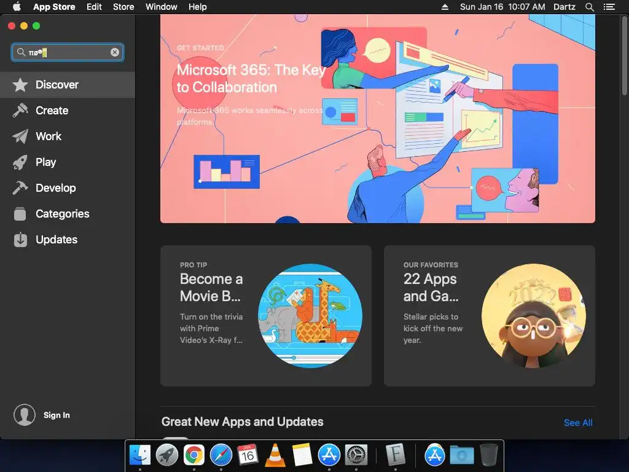The width and height of the screenshot is (629, 472).
Task: Click See All for Great New Apps
Action: pos(578,423)
